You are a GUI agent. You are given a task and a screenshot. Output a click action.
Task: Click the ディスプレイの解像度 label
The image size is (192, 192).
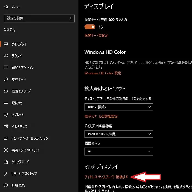[98, 126]
